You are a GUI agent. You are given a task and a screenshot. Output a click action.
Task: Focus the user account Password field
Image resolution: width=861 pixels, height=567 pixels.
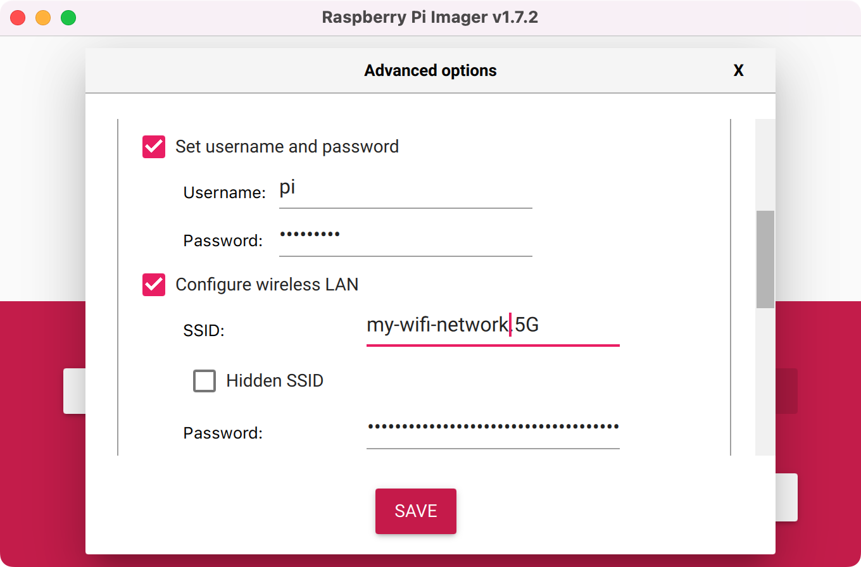click(405, 239)
